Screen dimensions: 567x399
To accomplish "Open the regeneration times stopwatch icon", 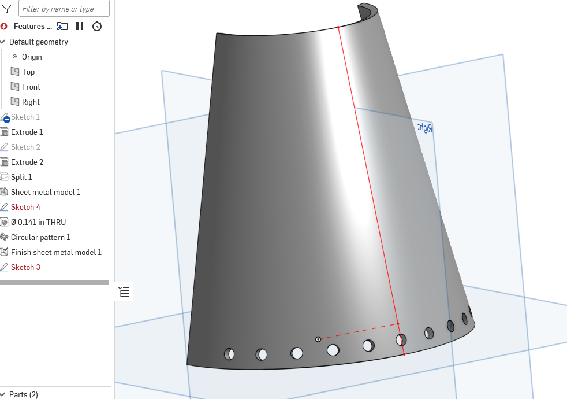I will [97, 26].
